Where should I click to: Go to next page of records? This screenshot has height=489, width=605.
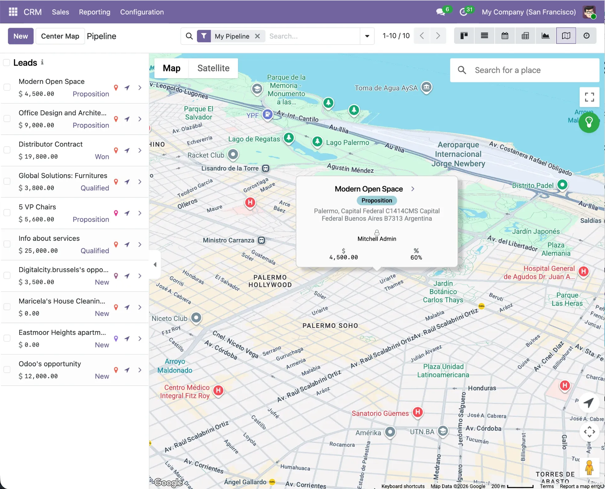tap(438, 36)
